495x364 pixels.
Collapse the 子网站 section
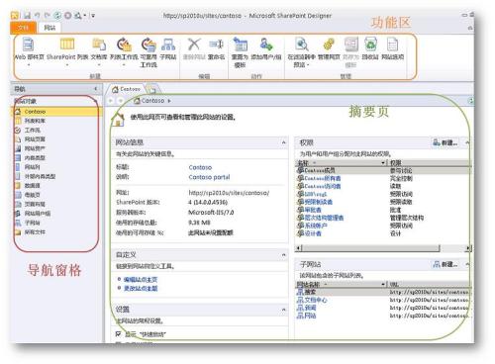467,264
